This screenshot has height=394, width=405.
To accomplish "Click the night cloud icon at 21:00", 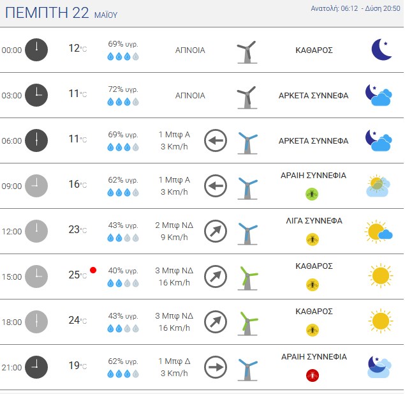I will [379, 367].
